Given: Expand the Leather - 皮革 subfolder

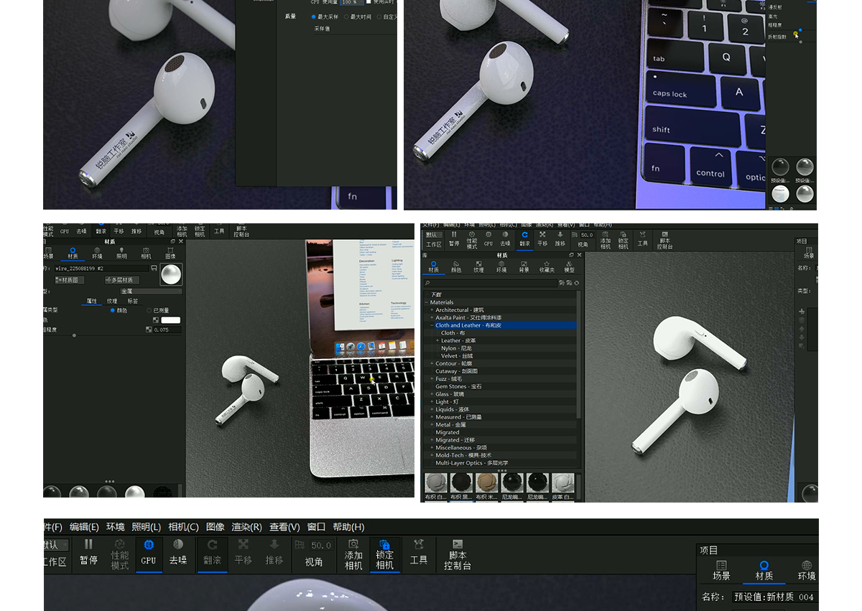Looking at the screenshot, I should coord(437,340).
